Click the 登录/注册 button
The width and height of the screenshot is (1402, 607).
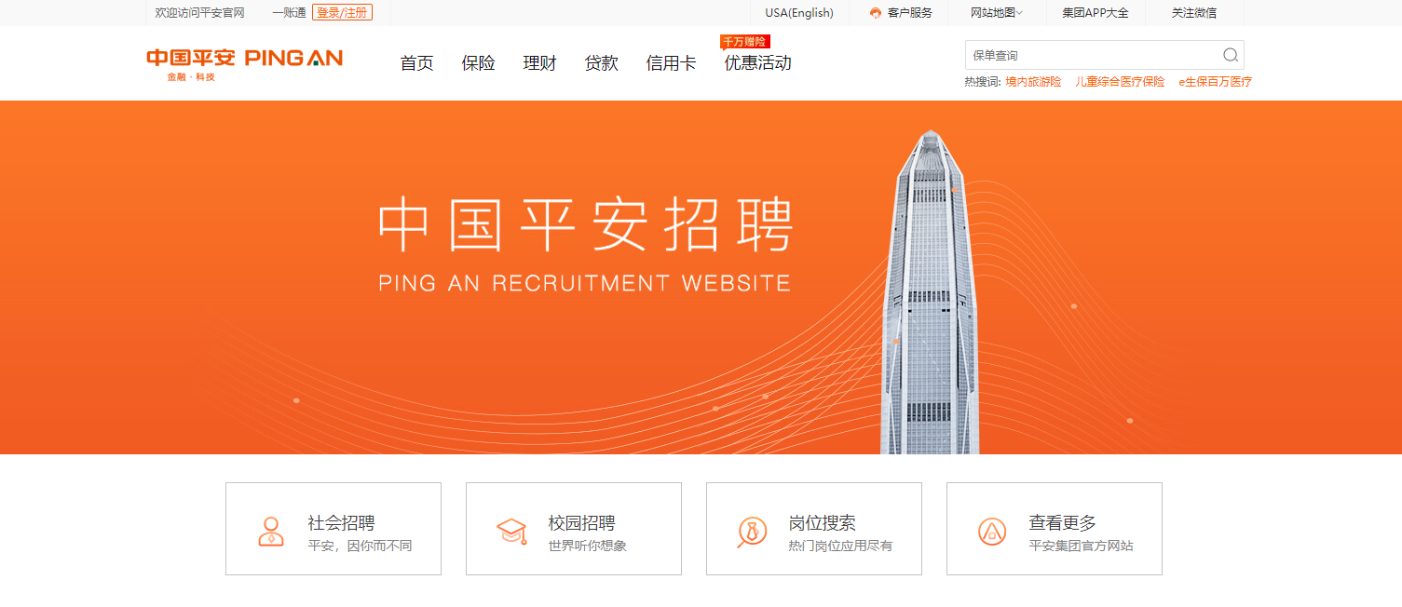point(342,13)
